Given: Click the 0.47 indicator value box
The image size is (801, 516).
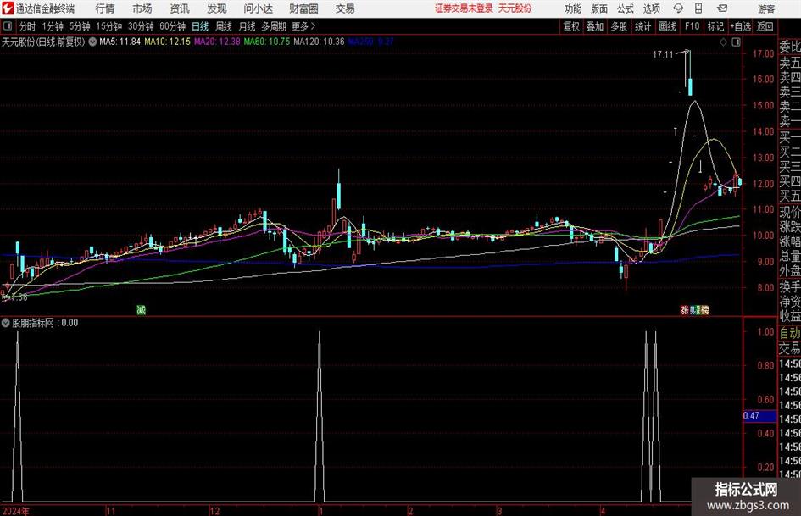Looking at the screenshot, I should 759,416.
